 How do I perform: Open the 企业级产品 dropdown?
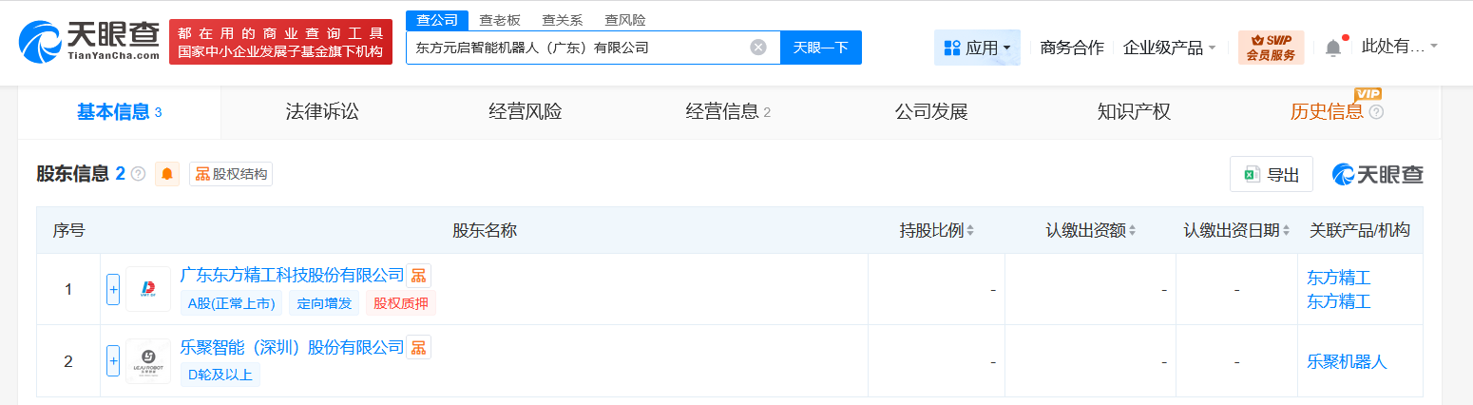pyautogui.click(x=1169, y=48)
